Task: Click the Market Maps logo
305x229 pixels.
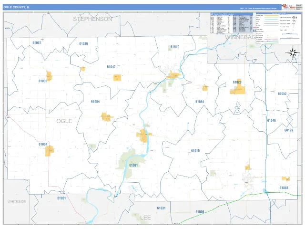Action: pyautogui.click(x=289, y=7)
